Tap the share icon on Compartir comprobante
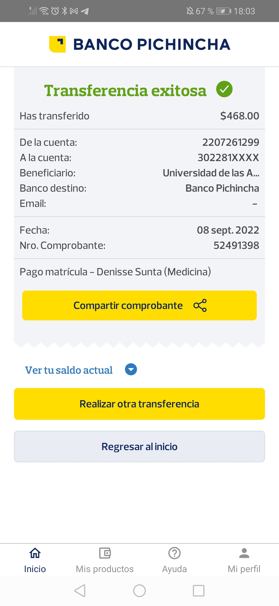279x606 pixels. (200, 306)
